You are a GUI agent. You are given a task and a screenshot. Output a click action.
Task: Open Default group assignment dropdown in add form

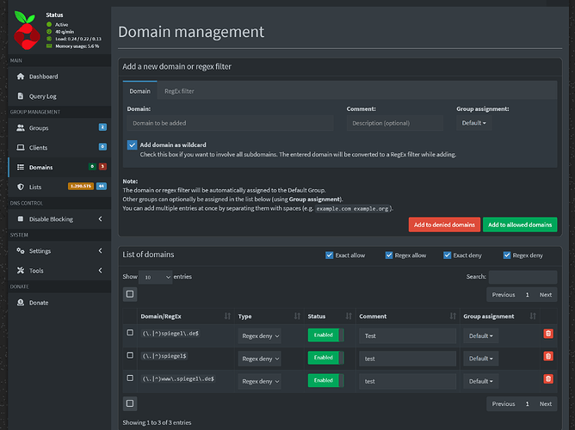(473, 123)
